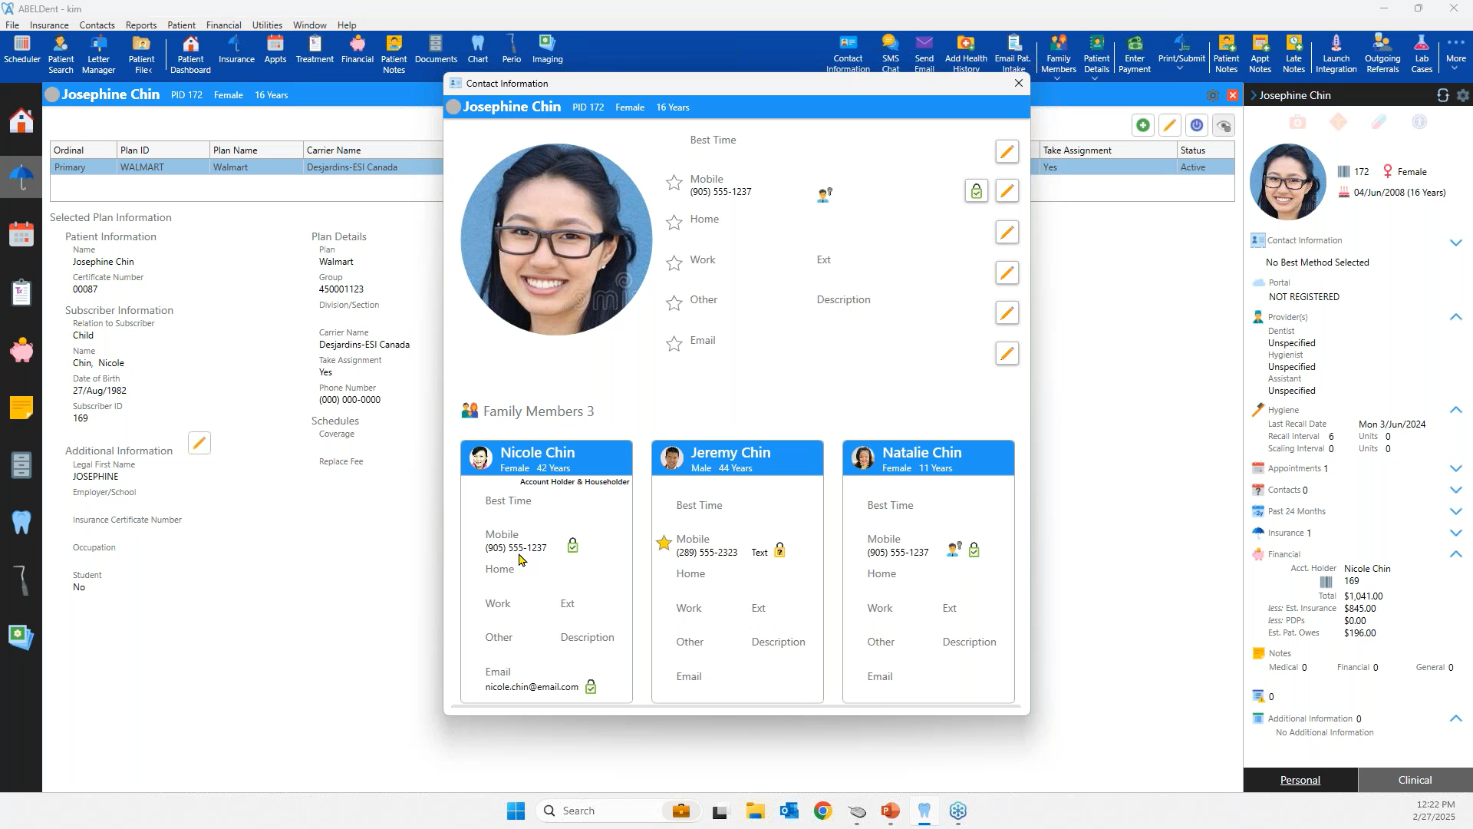Star Mobile as Josephine's best contact method
This screenshot has height=829, width=1473.
coord(674,183)
